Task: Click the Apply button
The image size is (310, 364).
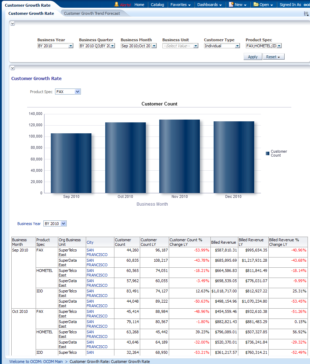Action: 252,57
